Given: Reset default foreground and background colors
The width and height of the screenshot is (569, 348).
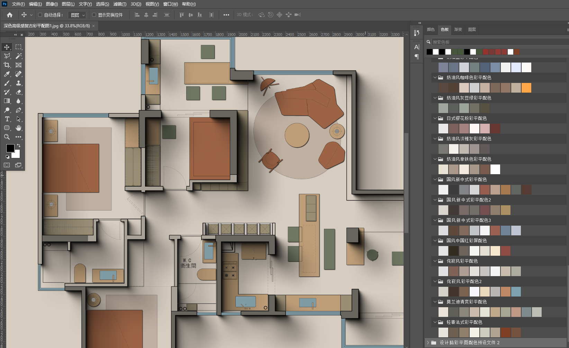Looking at the screenshot, I should coord(8,157).
